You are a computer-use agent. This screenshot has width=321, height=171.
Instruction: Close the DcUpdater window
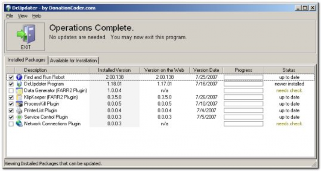click(x=312, y=8)
